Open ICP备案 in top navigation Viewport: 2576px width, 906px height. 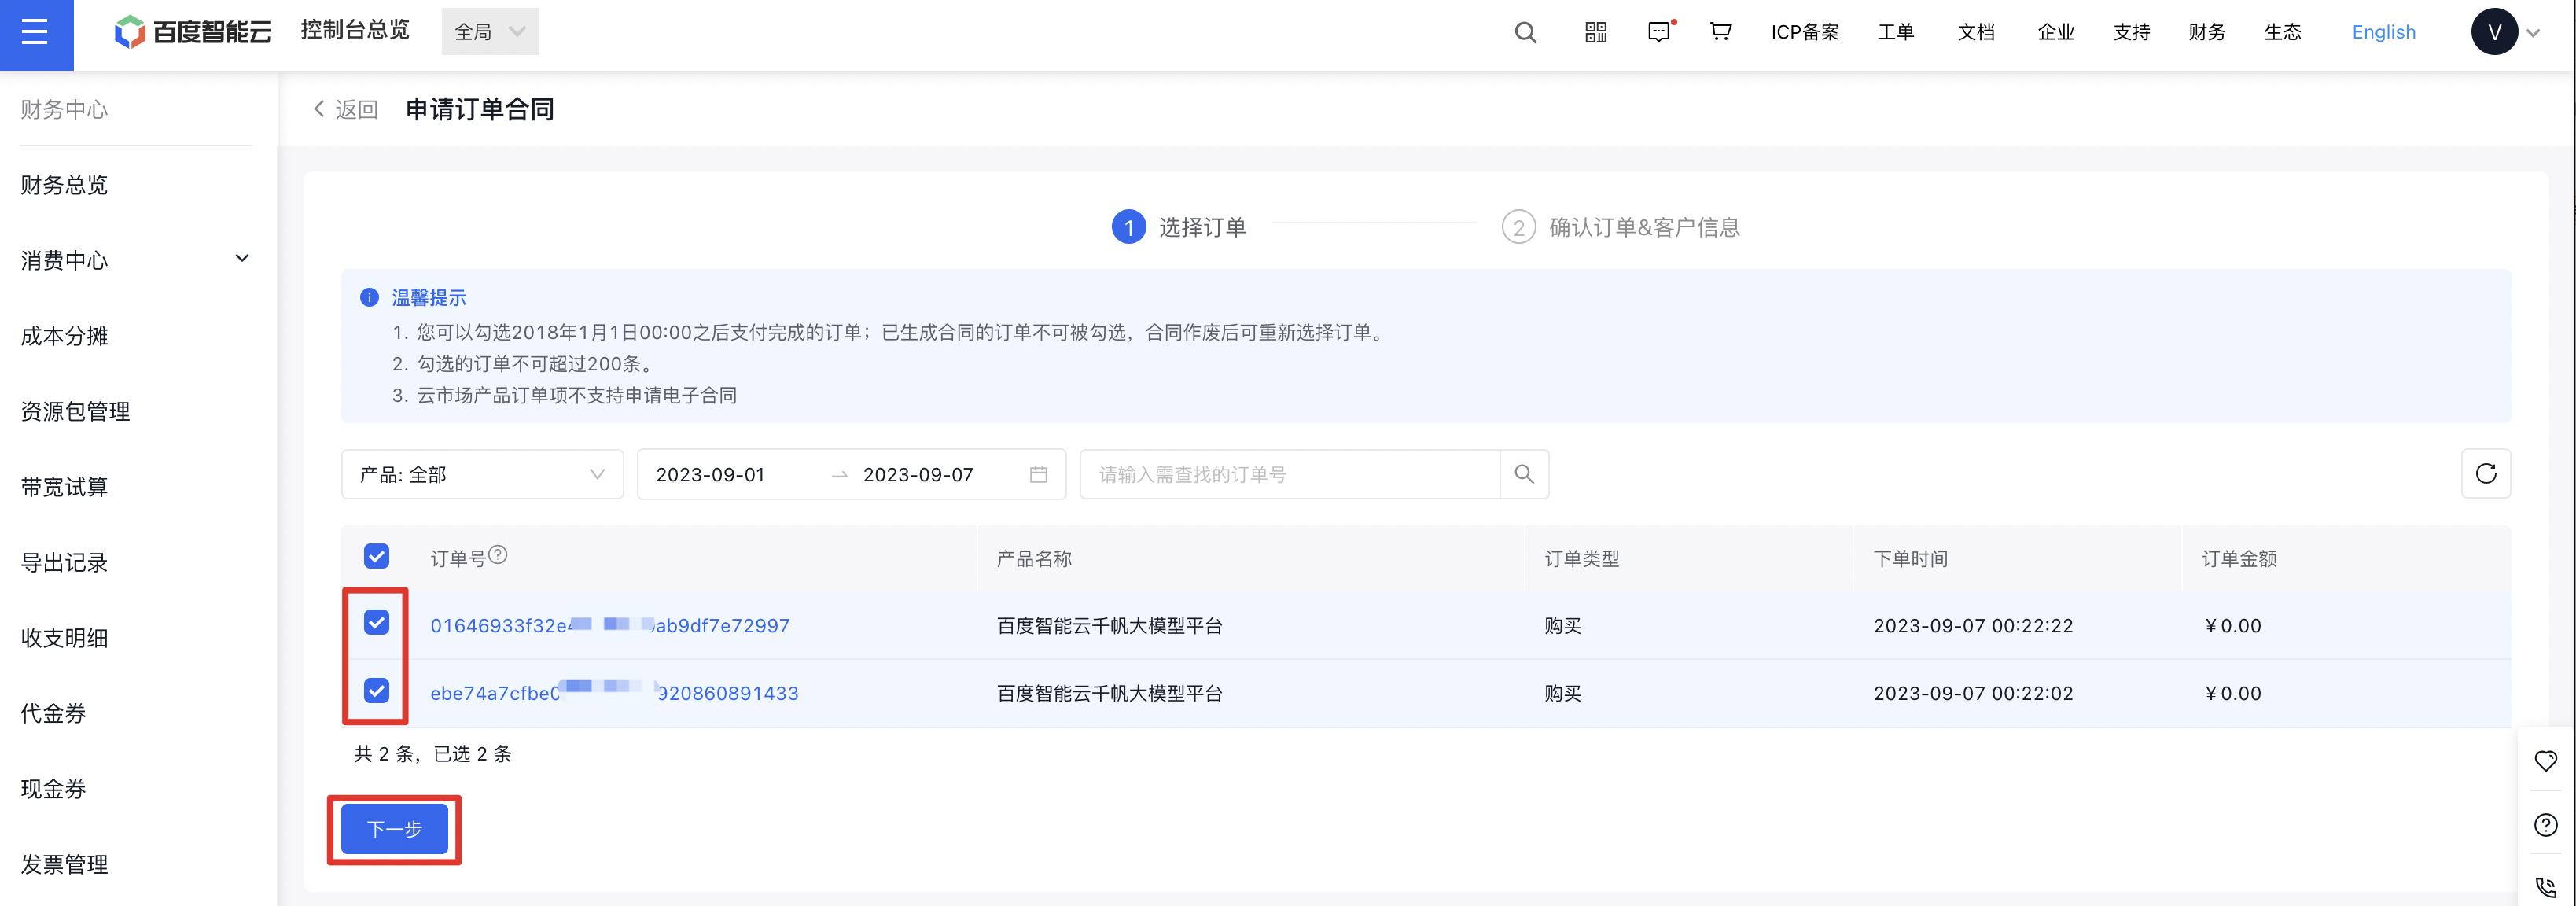(1805, 32)
